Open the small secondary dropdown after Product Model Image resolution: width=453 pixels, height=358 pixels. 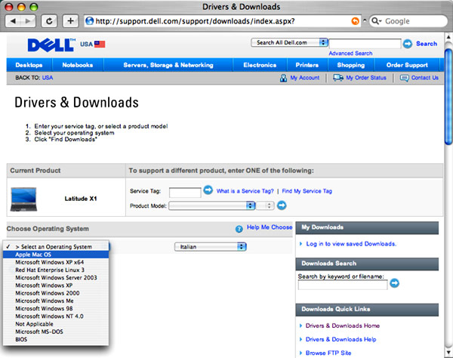pyautogui.click(x=265, y=205)
